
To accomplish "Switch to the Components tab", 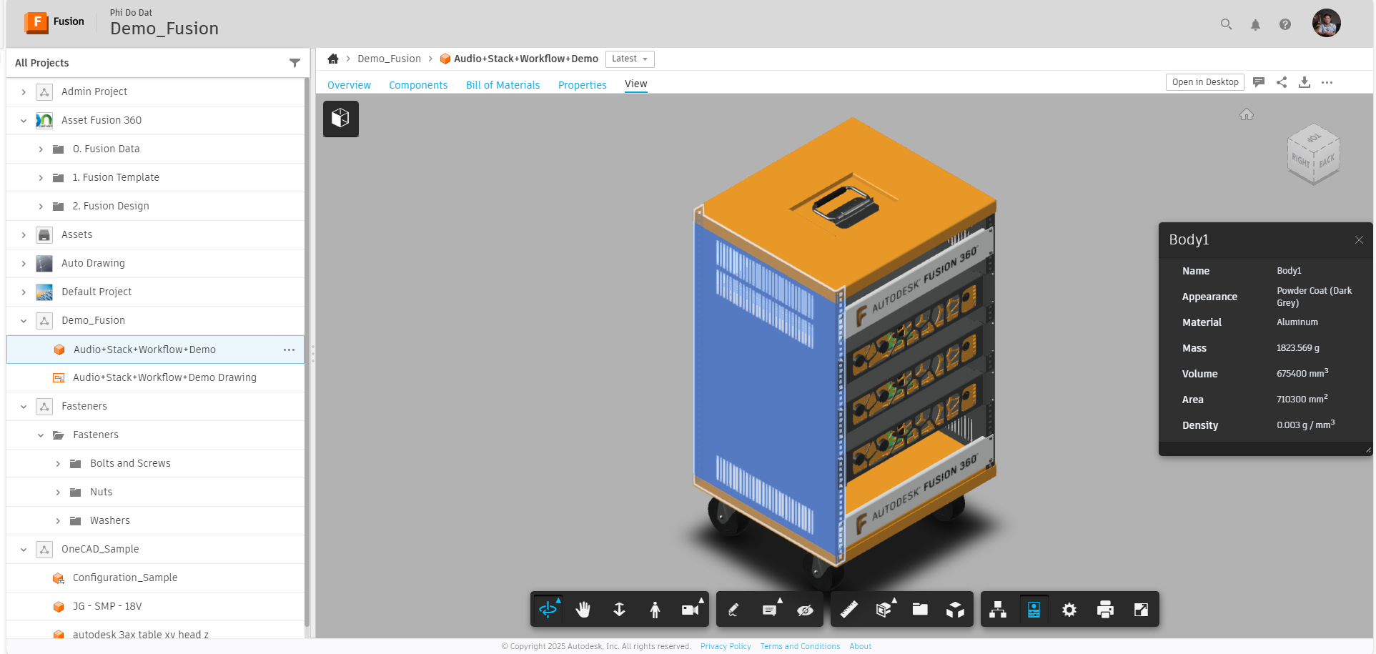I will tap(418, 85).
